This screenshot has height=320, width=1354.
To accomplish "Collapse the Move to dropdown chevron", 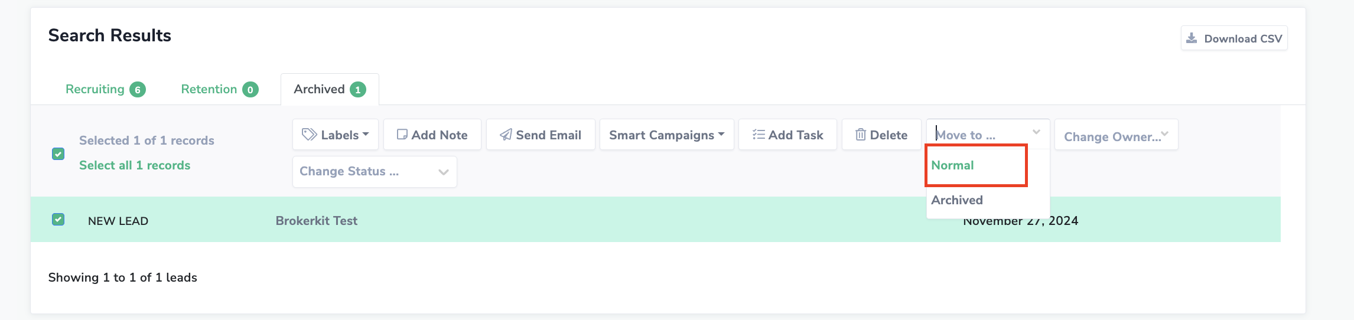I will (1036, 132).
